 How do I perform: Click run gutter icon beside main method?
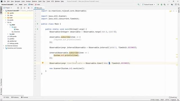[x=37, y=29]
